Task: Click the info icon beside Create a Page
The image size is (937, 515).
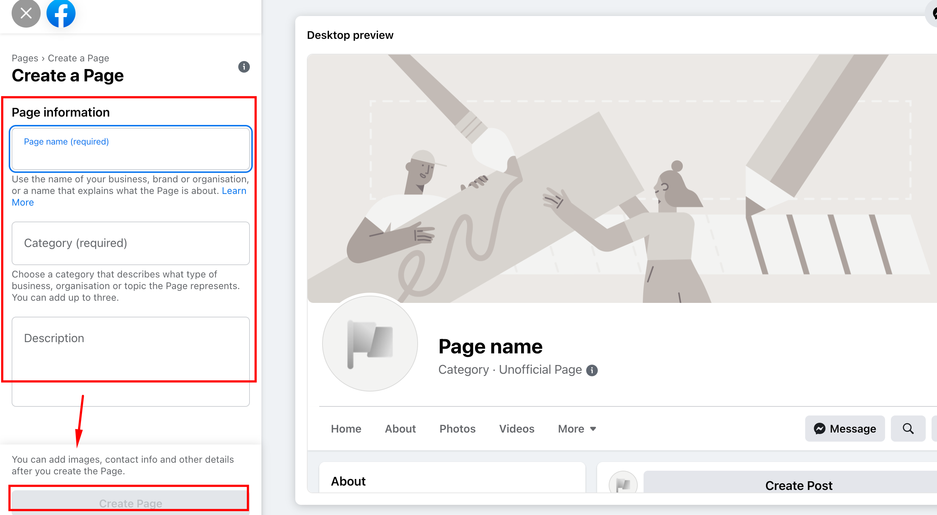Action: click(x=244, y=67)
